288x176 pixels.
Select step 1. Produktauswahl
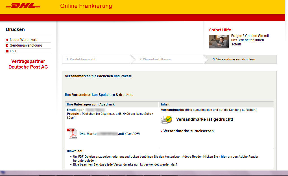[81, 59]
